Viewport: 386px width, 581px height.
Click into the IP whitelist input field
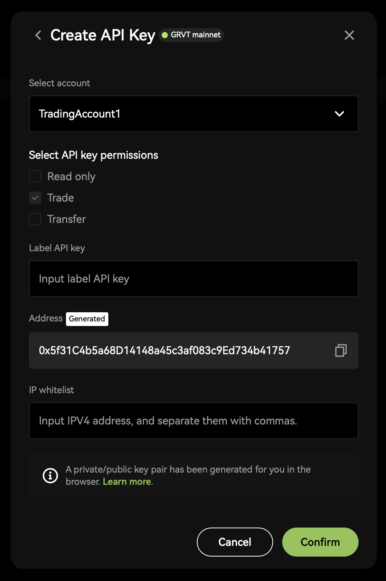coord(193,421)
